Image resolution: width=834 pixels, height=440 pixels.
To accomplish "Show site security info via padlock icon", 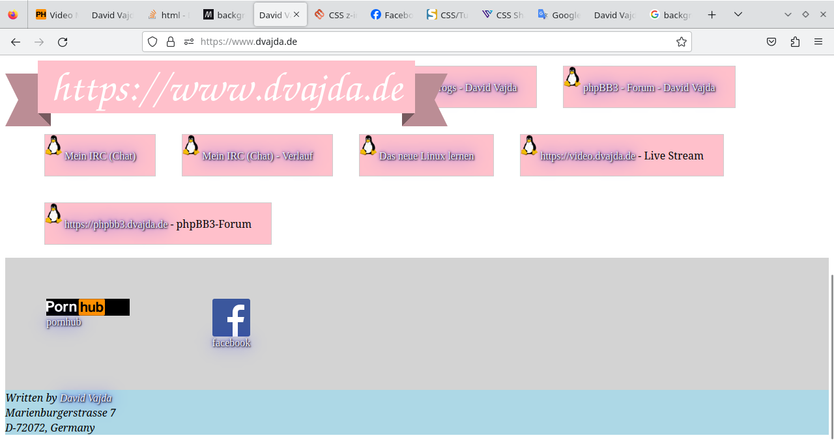I will point(171,42).
